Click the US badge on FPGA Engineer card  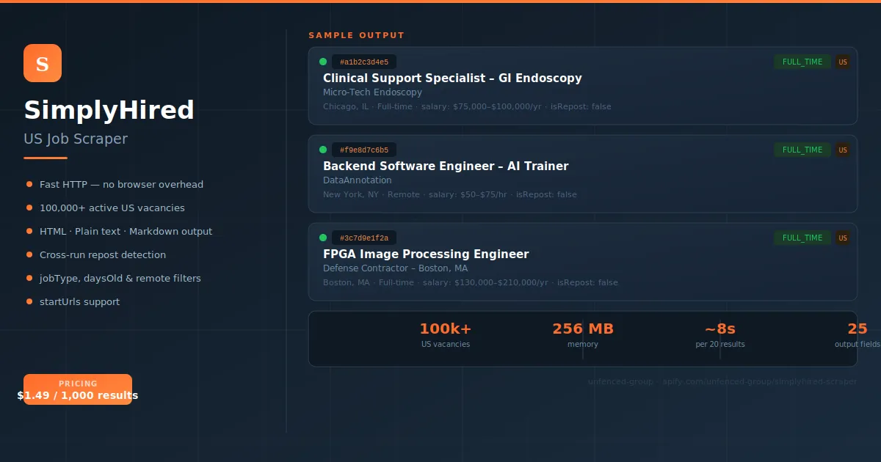click(843, 238)
